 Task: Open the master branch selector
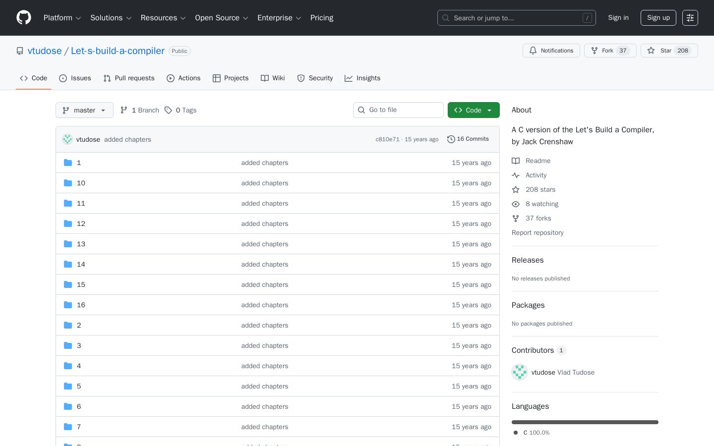click(84, 110)
